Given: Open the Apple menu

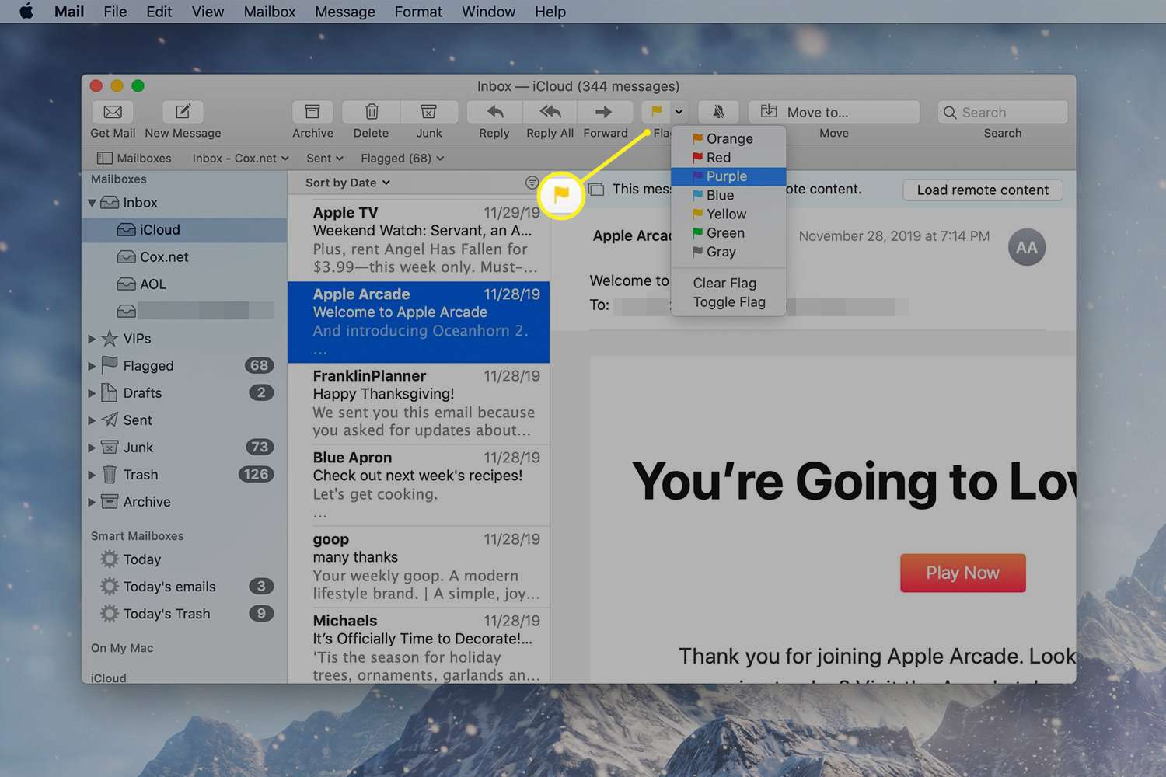Looking at the screenshot, I should (x=26, y=12).
